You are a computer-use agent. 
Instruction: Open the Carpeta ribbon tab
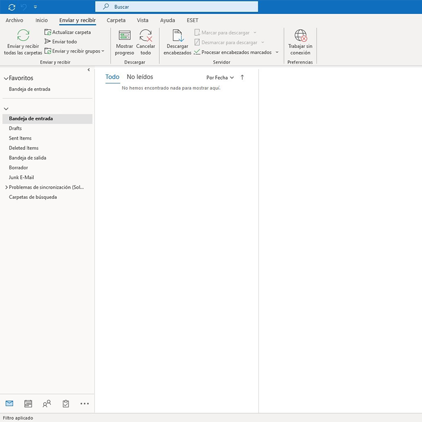116,20
